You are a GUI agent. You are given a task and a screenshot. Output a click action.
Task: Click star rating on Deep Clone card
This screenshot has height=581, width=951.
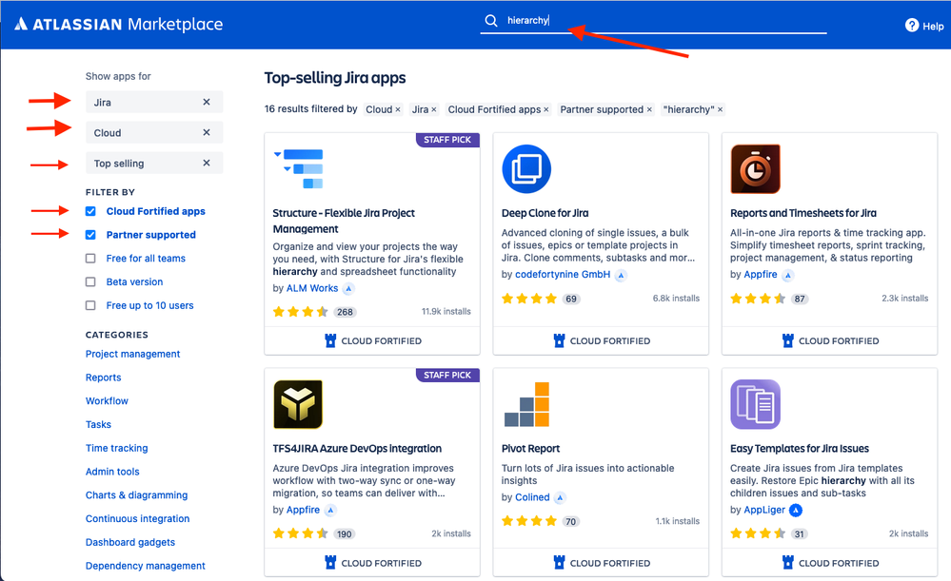point(529,299)
